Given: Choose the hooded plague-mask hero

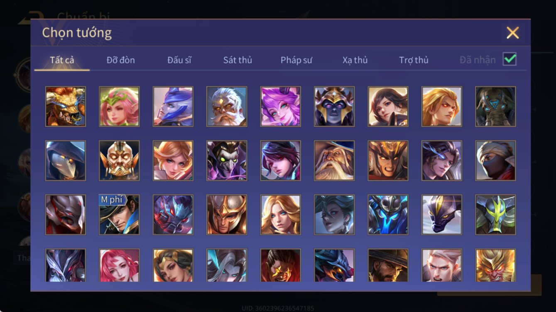Looking at the screenshot, I should 66,161.
